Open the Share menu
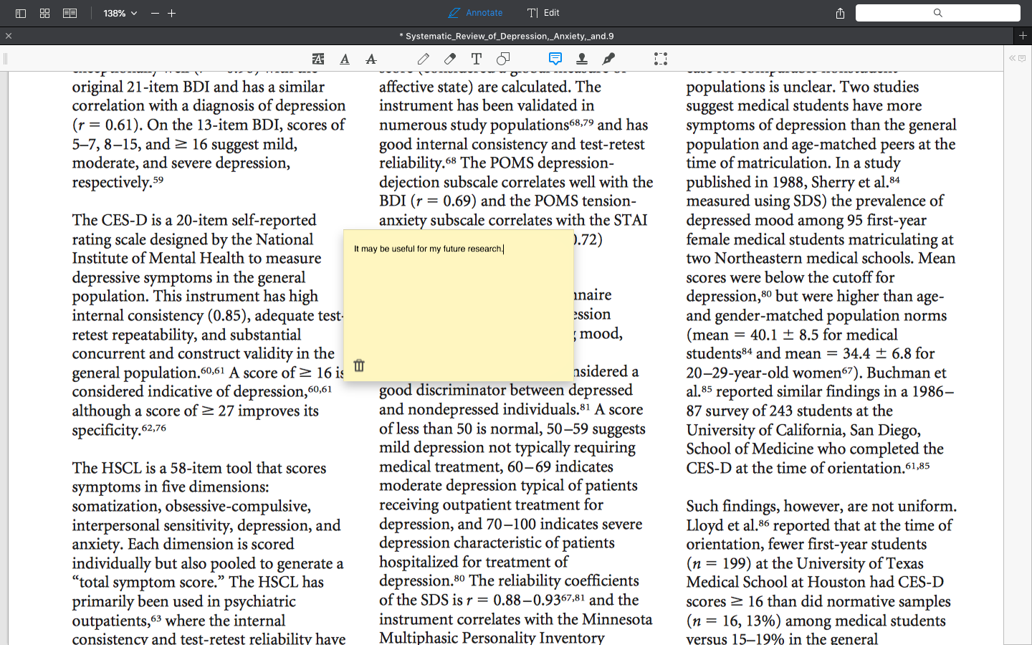The image size is (1032, 645). click(840, 13)
